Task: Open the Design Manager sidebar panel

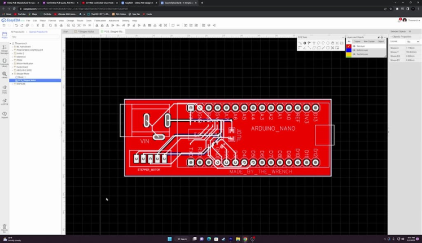Action: (5, 49)
